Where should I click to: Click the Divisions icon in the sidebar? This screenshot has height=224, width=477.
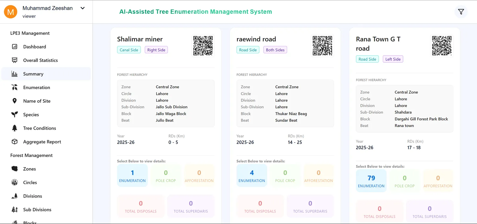coord(15,196)
